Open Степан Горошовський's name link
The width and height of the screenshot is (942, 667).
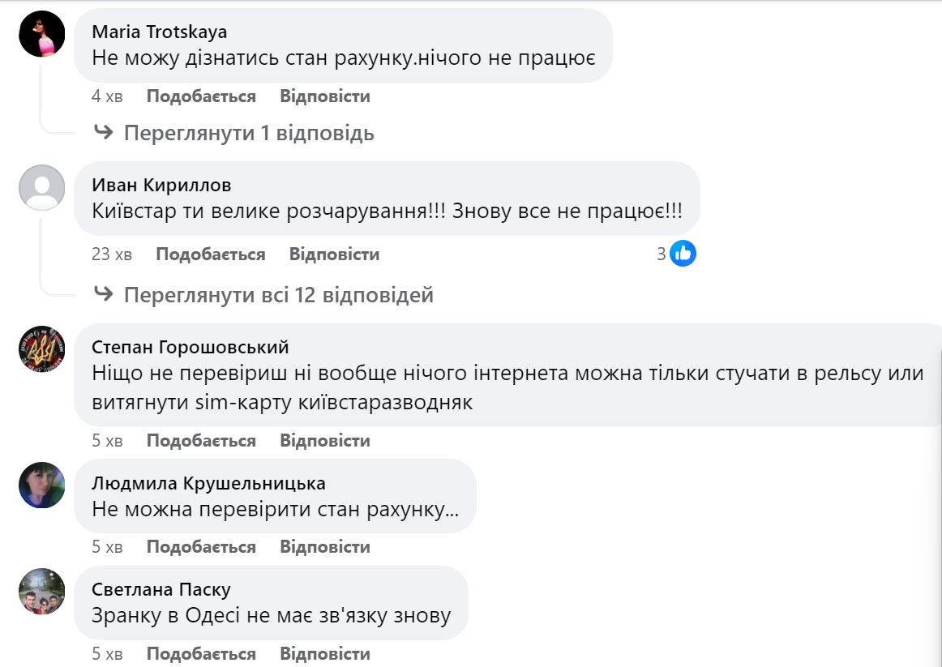click(191, 347)
